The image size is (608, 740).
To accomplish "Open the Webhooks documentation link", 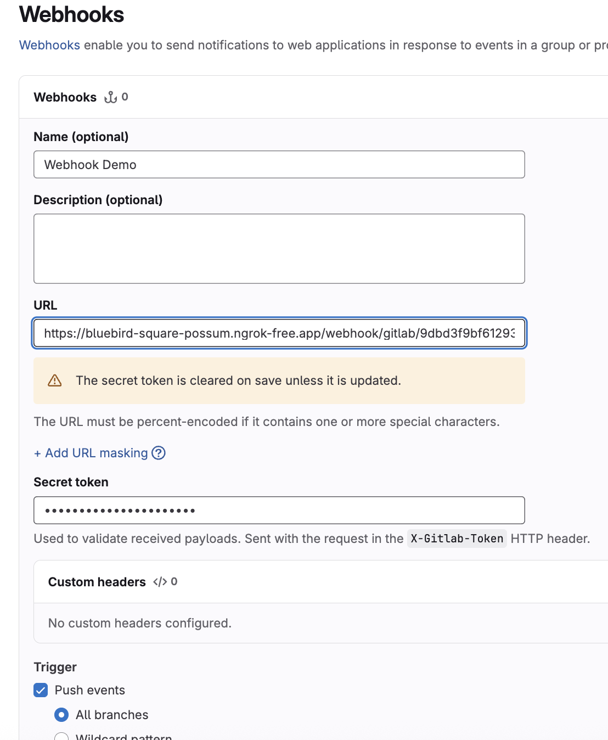I will point(49,45).
